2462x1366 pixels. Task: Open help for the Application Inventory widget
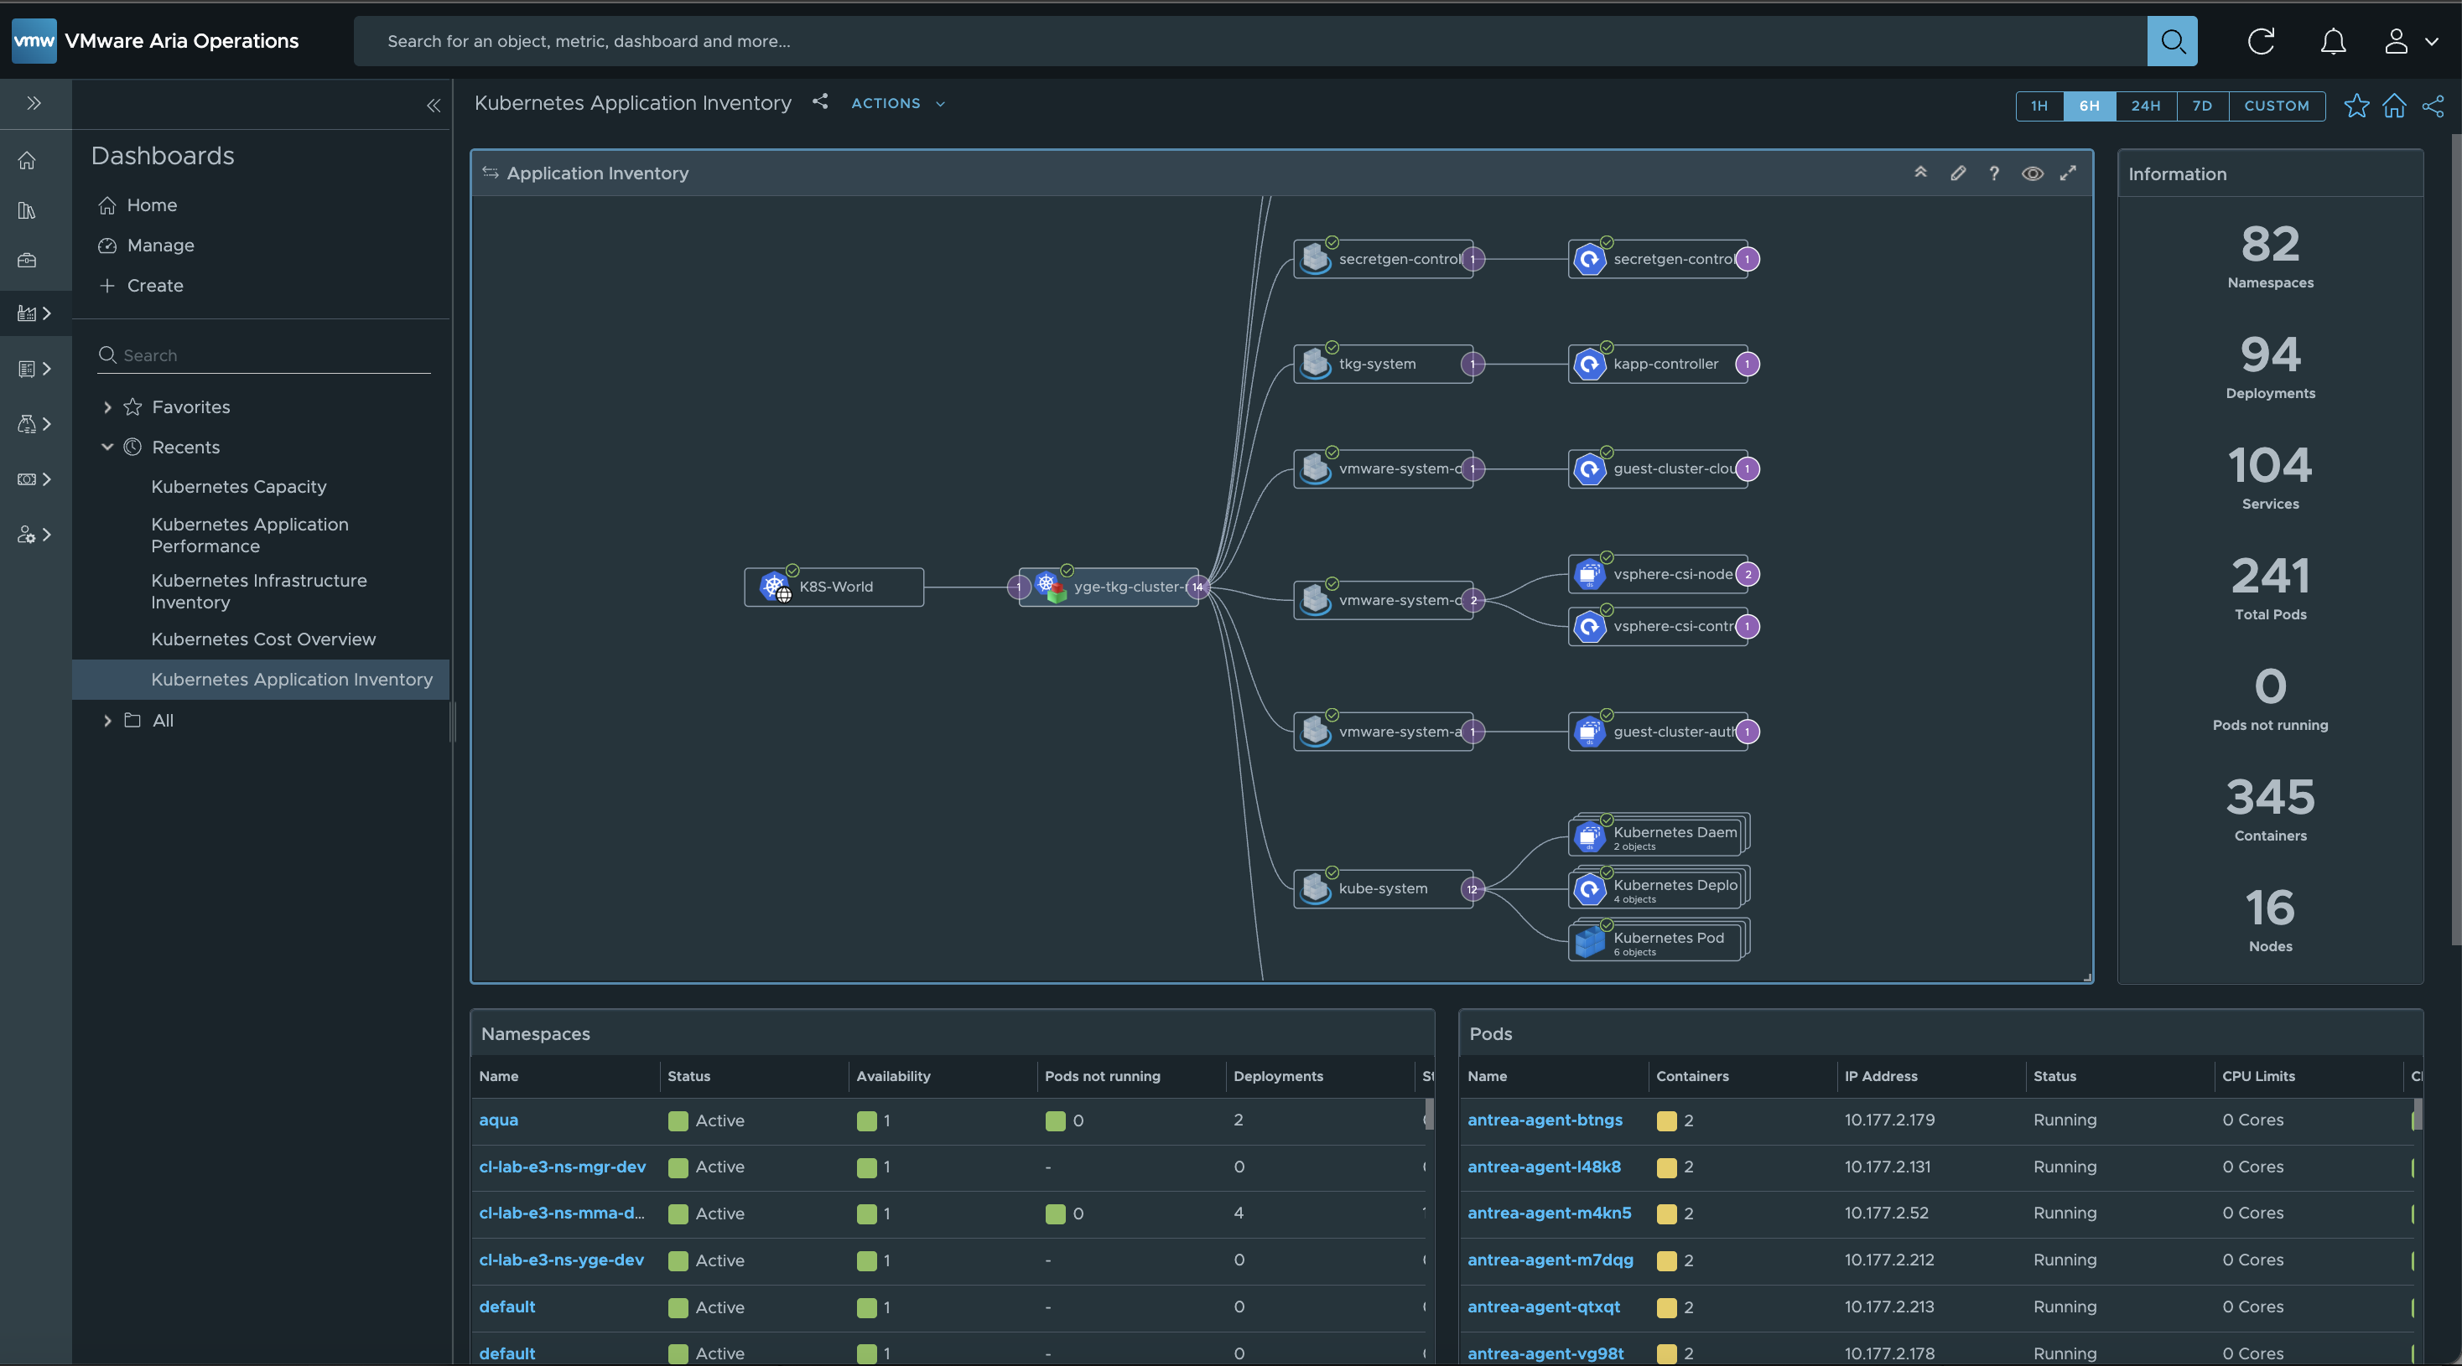click(x=1995, y=173)
